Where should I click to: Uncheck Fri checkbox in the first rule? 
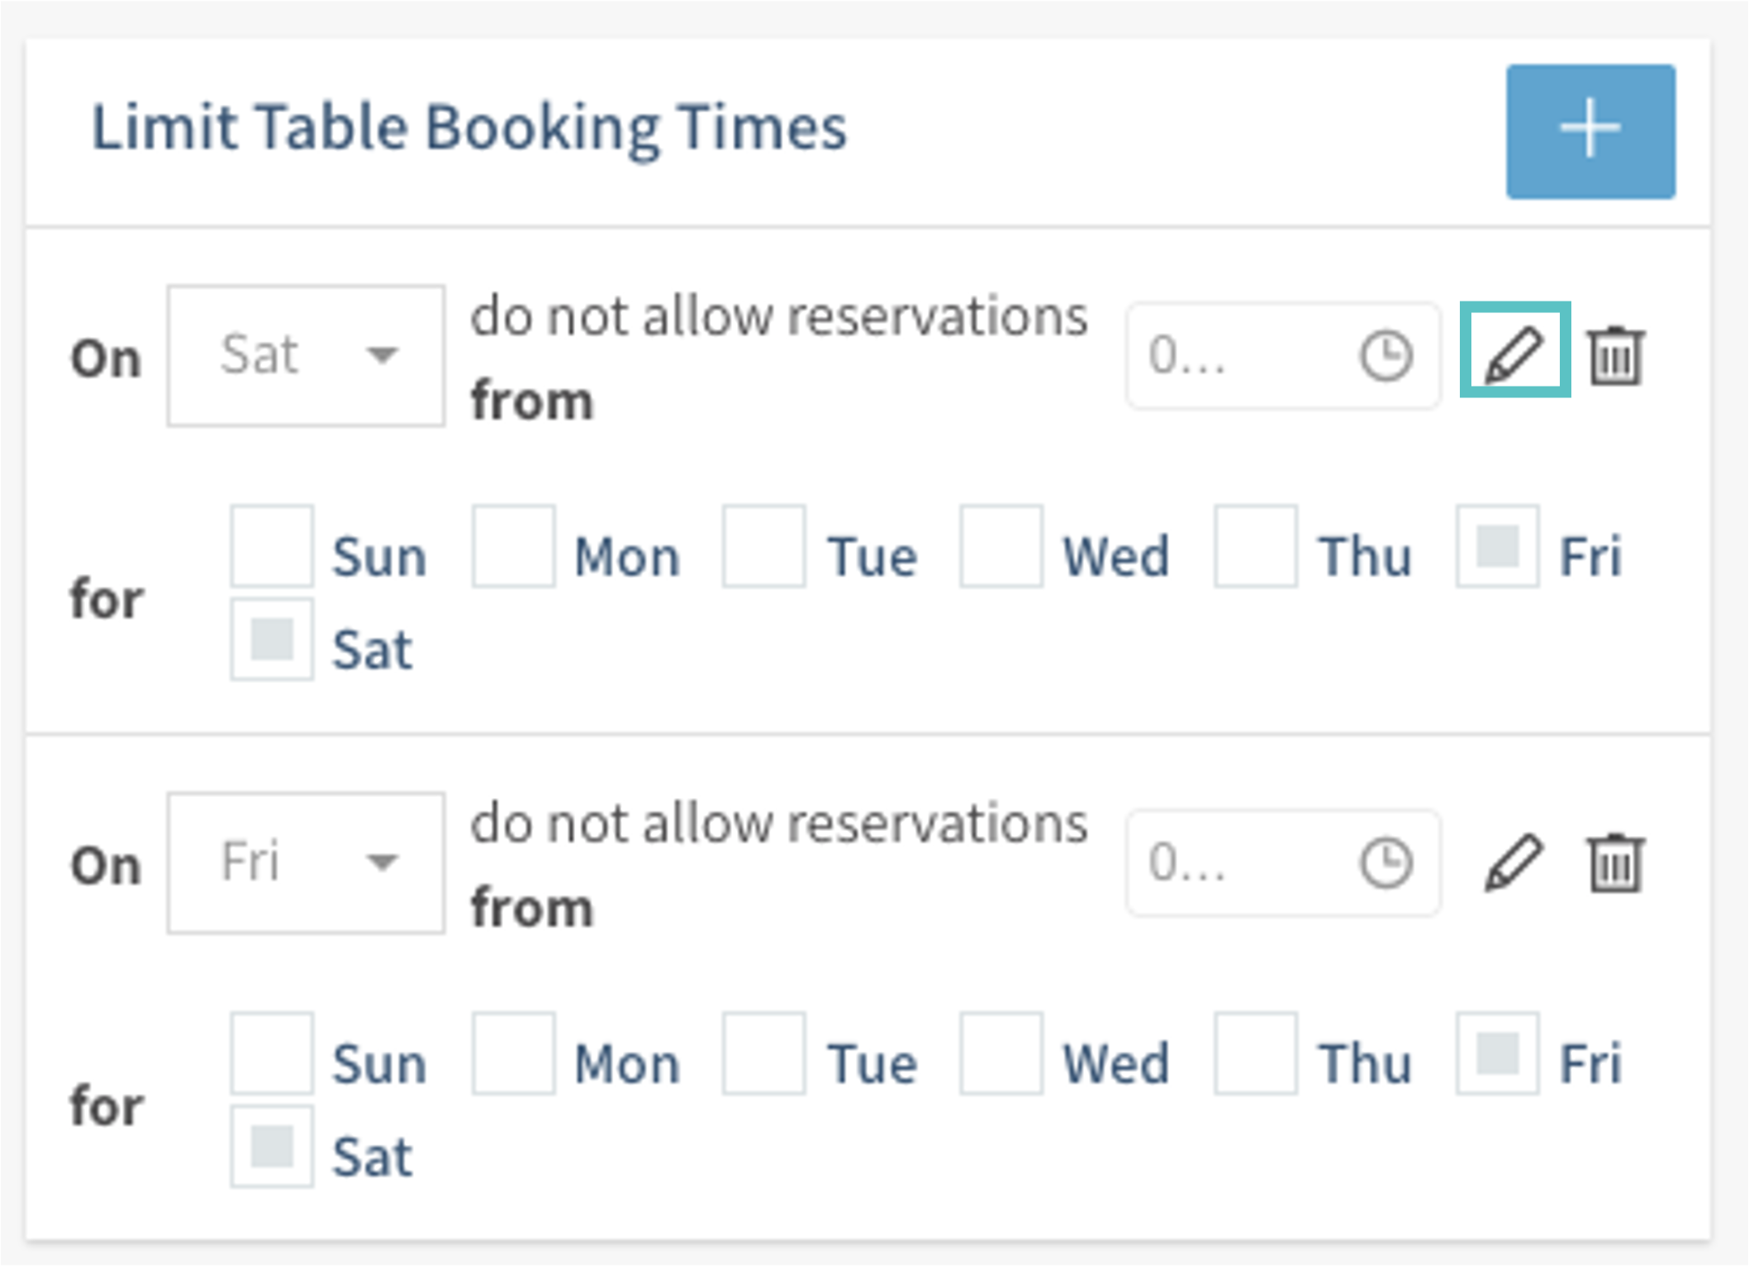(x=1497, y=547)
